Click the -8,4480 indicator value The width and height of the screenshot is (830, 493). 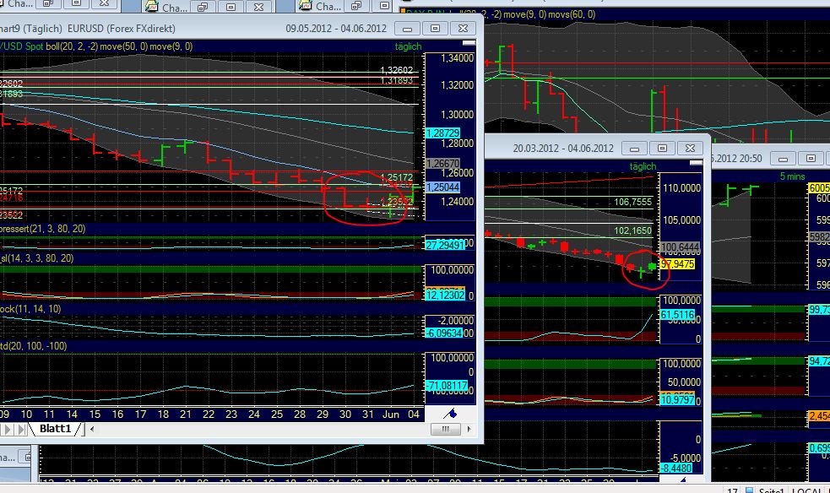point(676,469)
